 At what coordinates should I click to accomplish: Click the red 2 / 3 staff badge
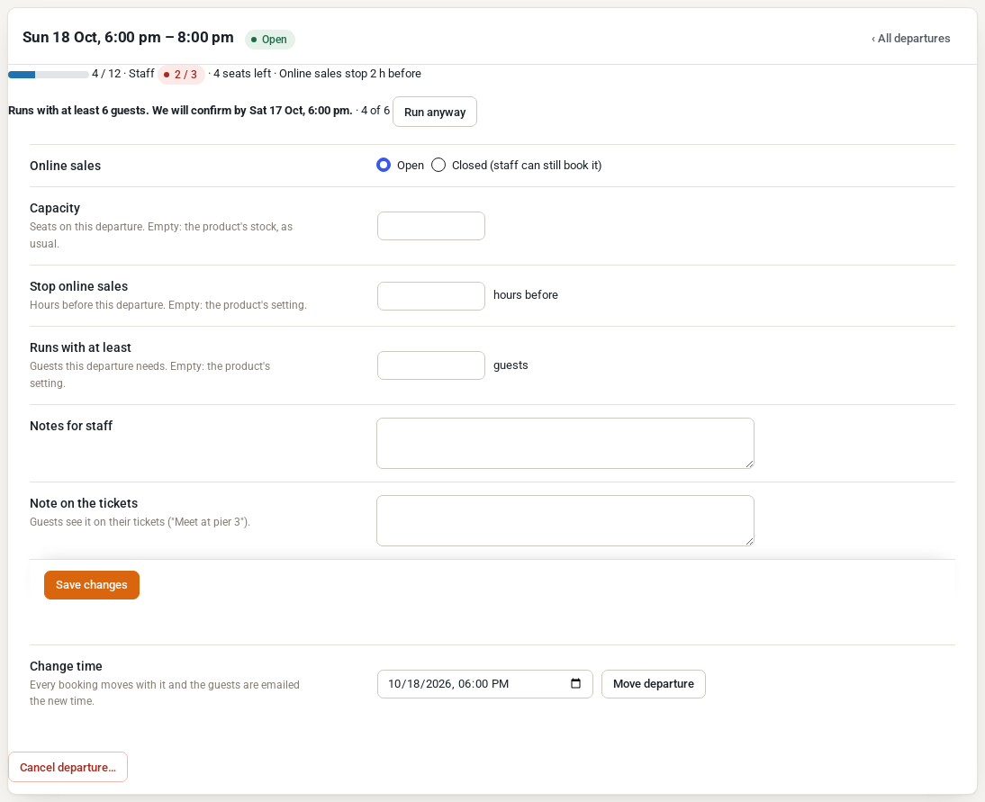click(x=181, y=74)
